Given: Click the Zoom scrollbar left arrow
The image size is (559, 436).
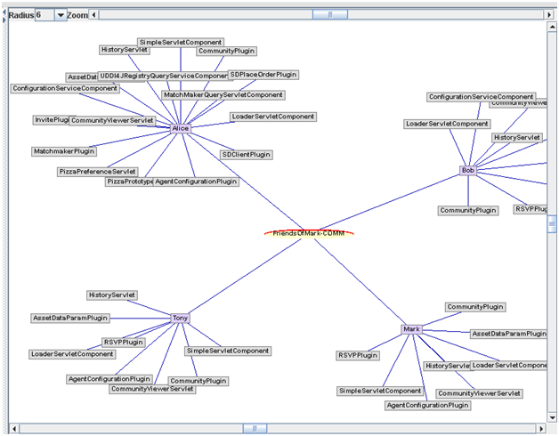Looking at the screenshot, I should pos(95,15).
